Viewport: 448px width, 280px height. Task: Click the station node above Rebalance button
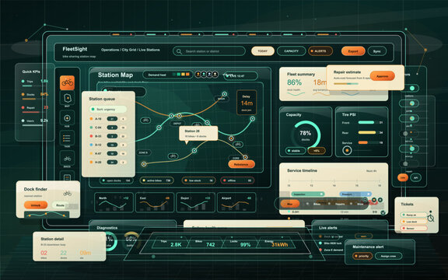point(245,157)
